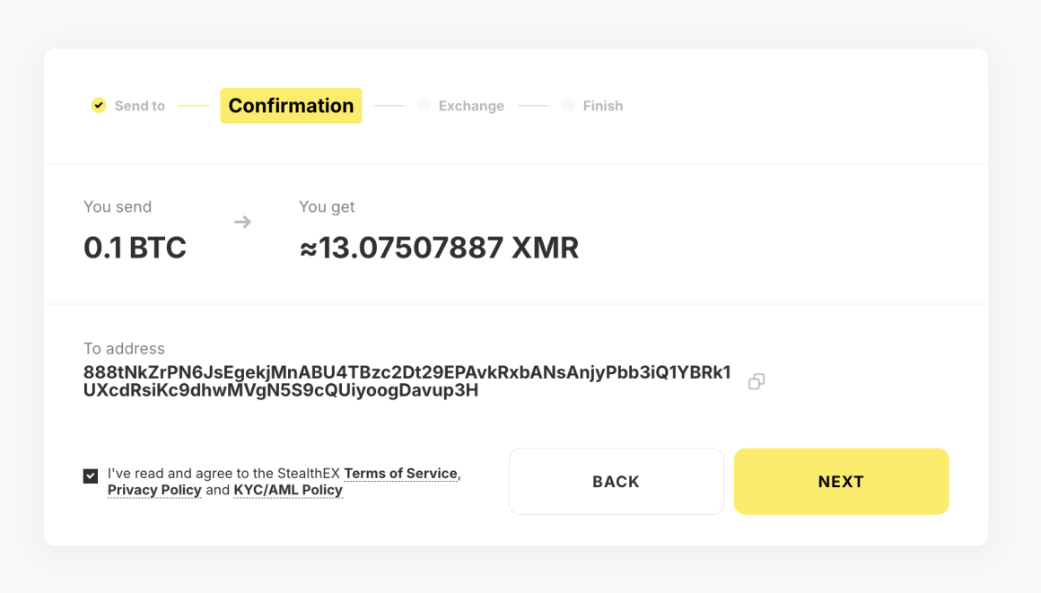Click the gray circle beside Exchange step

pos(423,105)
